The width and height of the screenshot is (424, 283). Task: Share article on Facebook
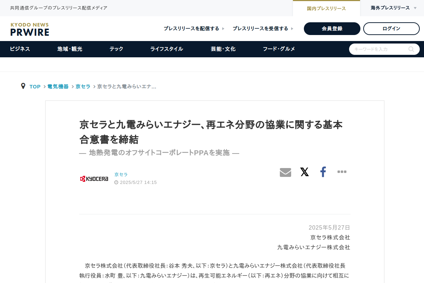point(323,172)
